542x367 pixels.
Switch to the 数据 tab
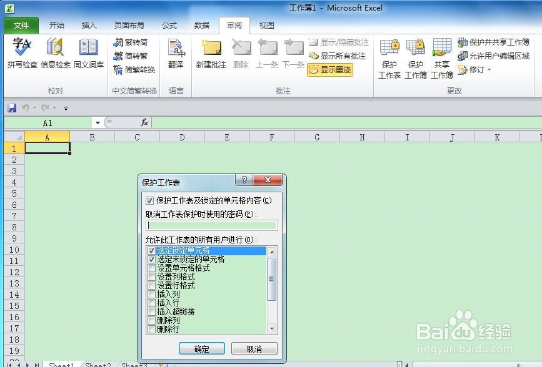pyautogui.click(x=202, y=25)
